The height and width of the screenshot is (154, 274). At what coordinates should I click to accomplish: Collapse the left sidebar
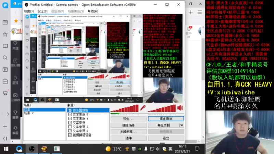point(5,138)
